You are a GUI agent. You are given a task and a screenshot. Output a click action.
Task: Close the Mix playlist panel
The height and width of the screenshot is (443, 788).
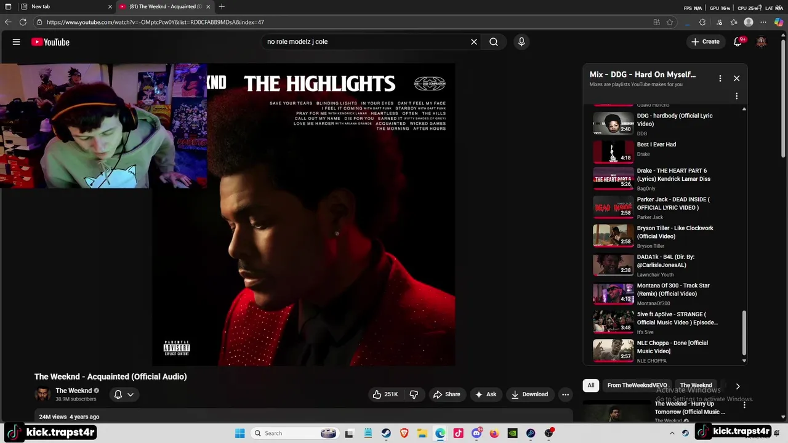(736, 78)
